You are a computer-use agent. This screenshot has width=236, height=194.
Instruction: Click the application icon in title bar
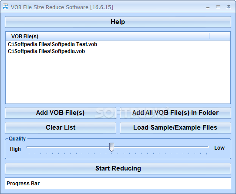(x=6, y=7)
